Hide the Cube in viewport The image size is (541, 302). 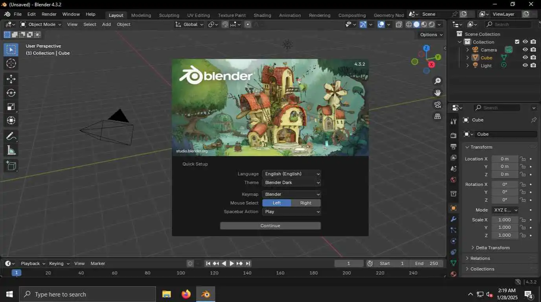click(525, 57)
